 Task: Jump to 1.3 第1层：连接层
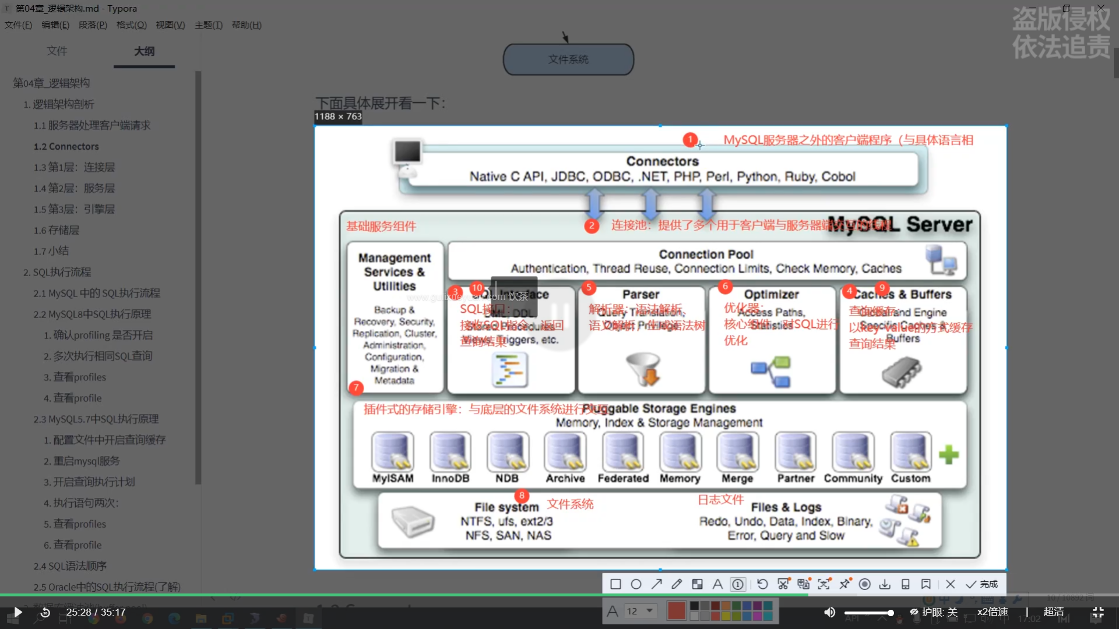pyautogui.click(x=74, y=167)
